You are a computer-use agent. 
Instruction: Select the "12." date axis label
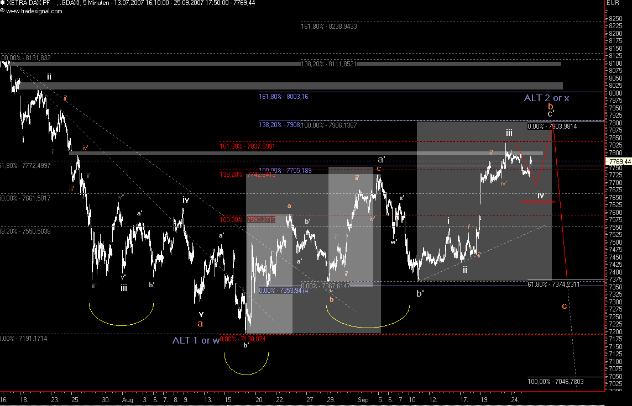point(433,400)
